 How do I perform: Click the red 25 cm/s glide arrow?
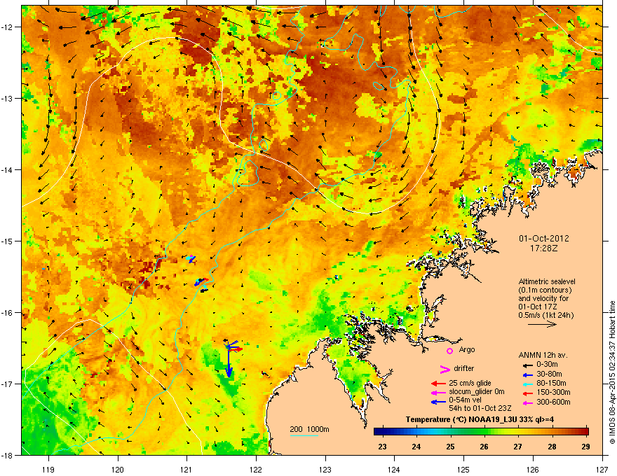(x=438, y=384)
